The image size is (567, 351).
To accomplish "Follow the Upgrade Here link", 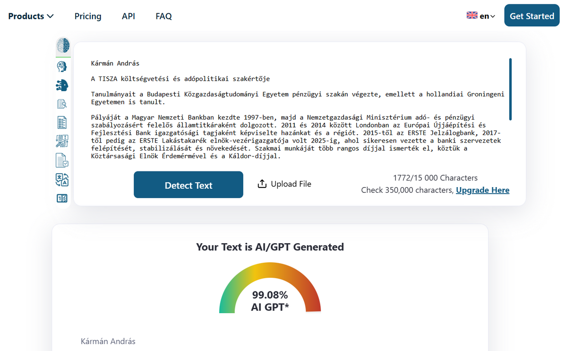I will pos(482,190).
